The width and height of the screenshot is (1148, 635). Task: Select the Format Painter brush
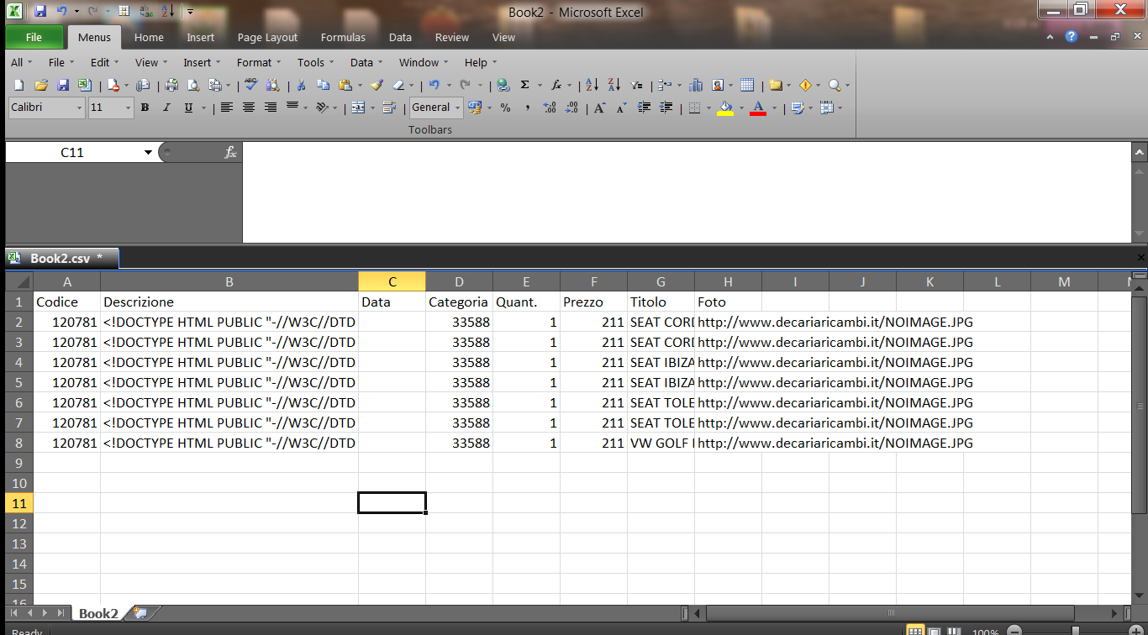tap(377, 85)
